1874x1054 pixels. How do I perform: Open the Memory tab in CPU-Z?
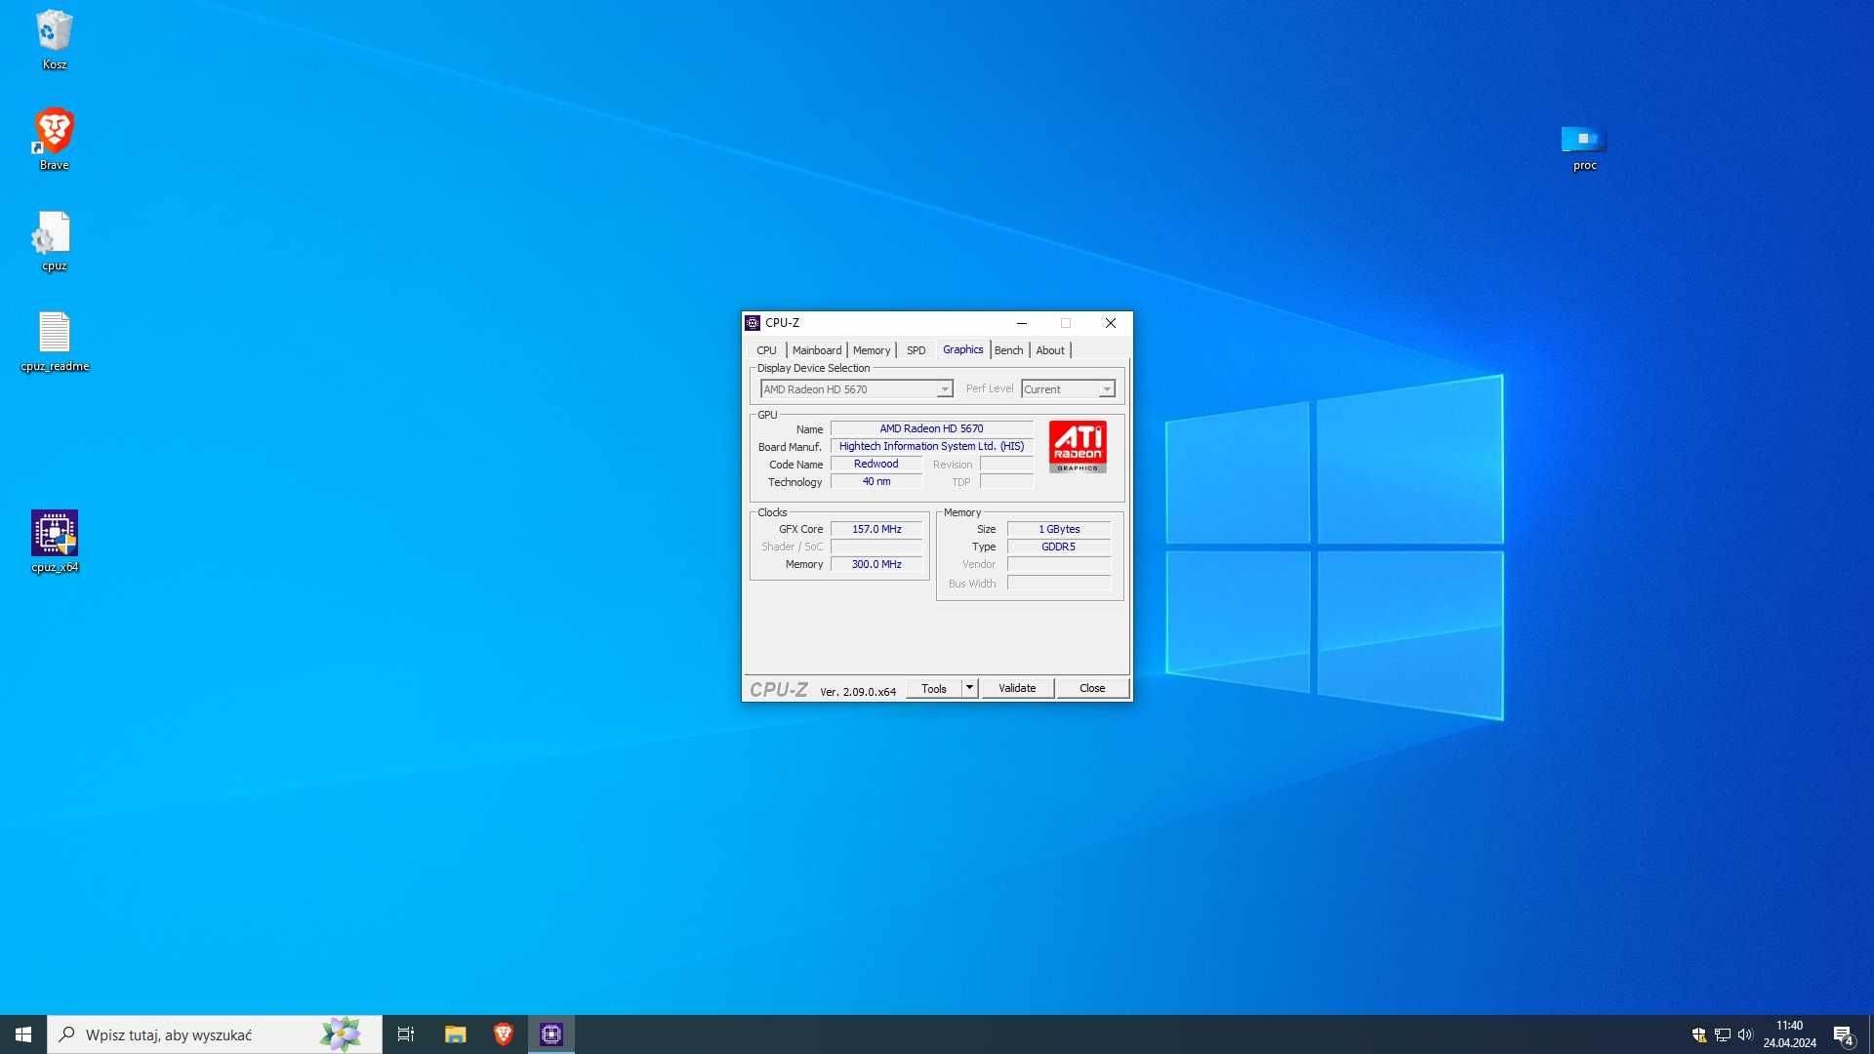tap(872, 350)
